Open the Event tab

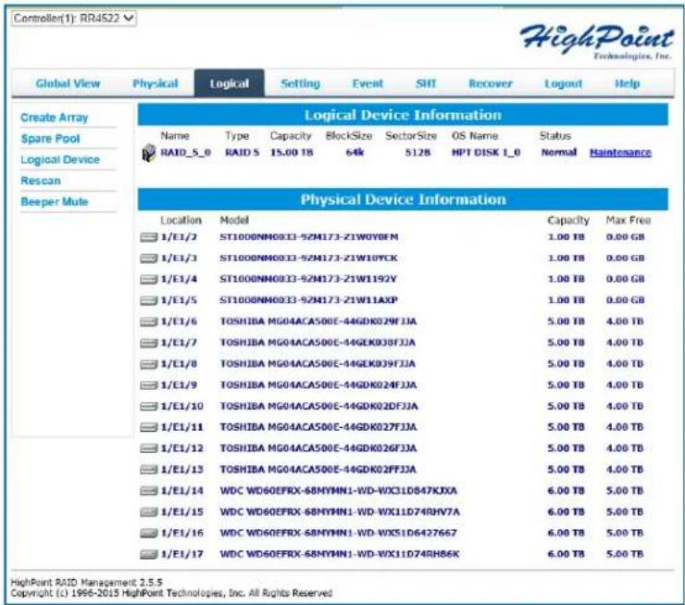coord(367,83)
